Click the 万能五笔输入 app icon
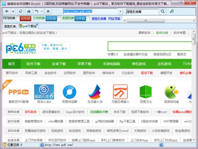The image size is (198, 149). 120,92
